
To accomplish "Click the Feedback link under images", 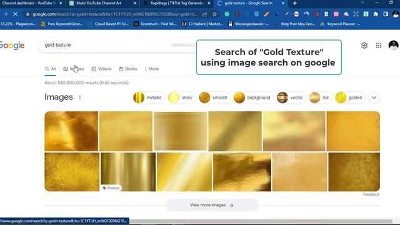I will [x=371, y=194].
